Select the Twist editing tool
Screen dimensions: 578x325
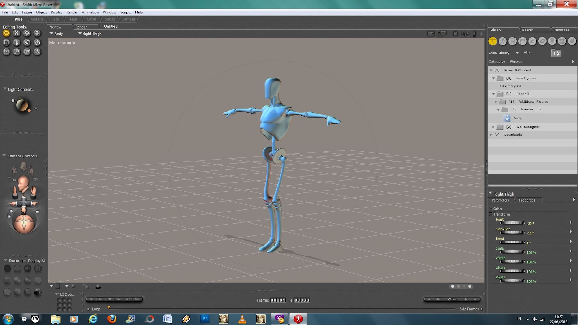click(17, 33)
